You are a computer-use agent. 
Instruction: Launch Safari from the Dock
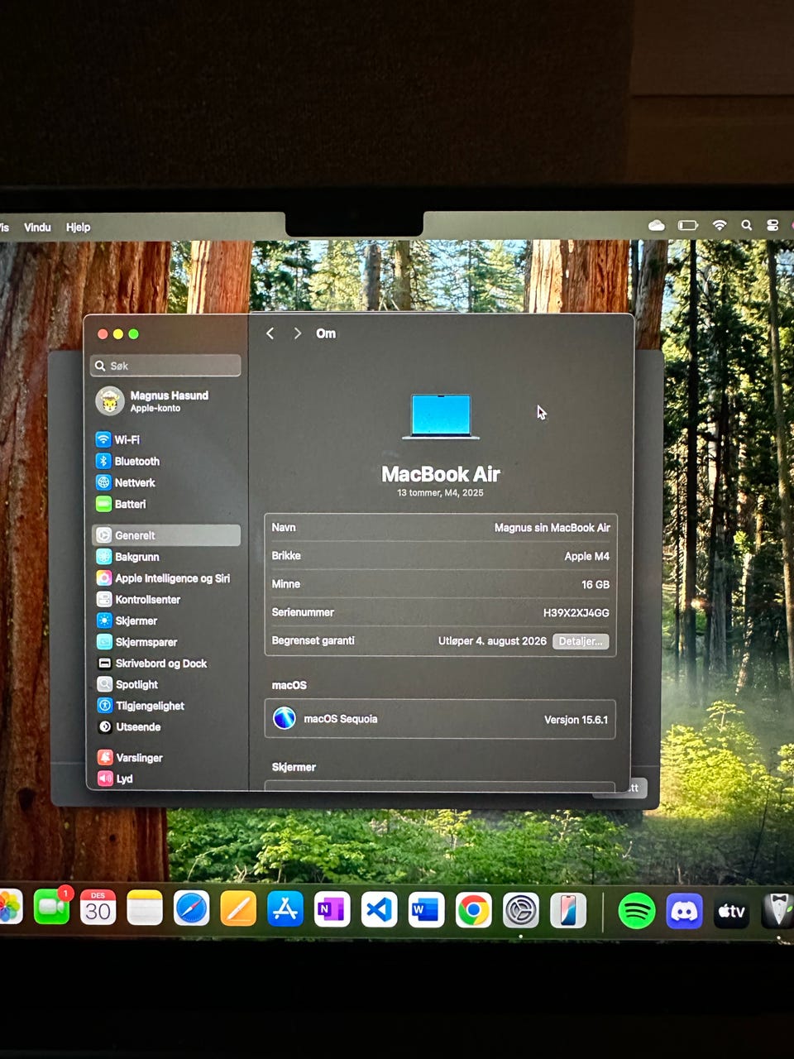[191, 909]
